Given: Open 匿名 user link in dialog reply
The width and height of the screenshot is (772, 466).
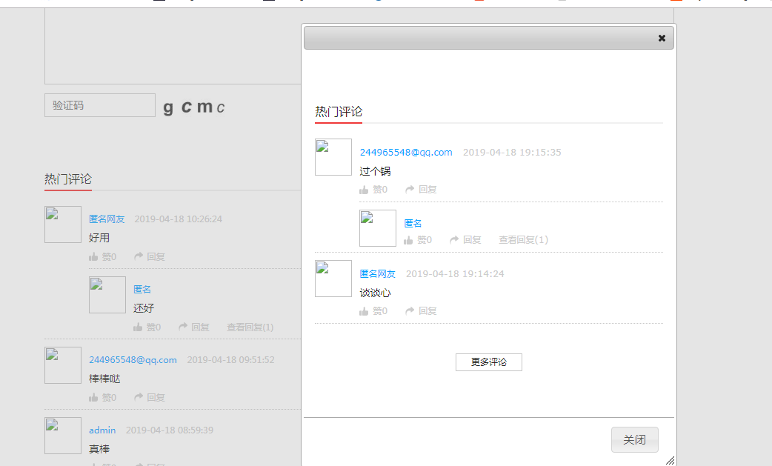Looking at the screenshot, I should [x=413, y=224].
